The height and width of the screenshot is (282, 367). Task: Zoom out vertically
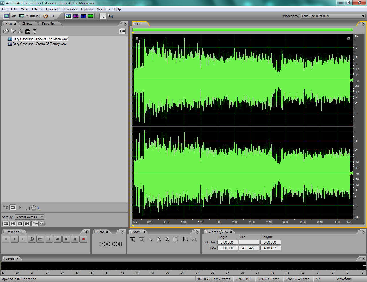tap(194, 239)
